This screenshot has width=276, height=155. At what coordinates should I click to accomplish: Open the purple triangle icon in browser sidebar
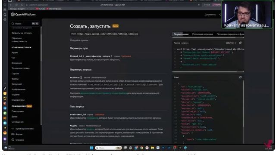[x=5, y=139]
